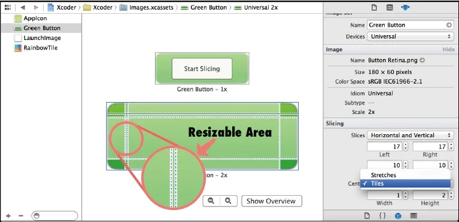The image size is (459, 222).
Task: Click Xcoder project breadcrumb
Action: click(x=62, y=8)
